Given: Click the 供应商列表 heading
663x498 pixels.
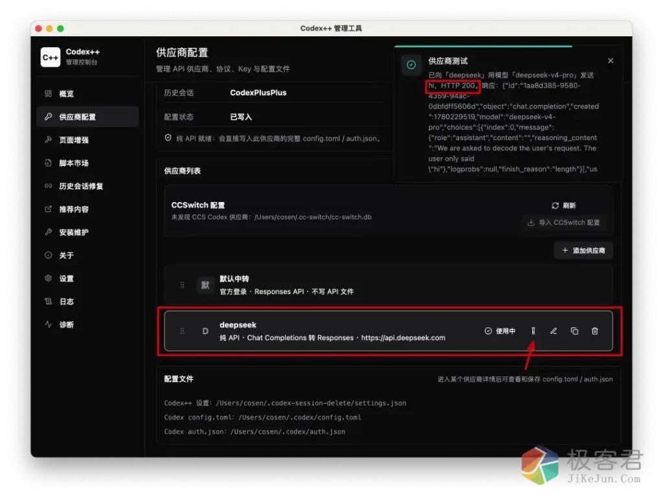Looking at the screenshot, I should tap(182, 171).
